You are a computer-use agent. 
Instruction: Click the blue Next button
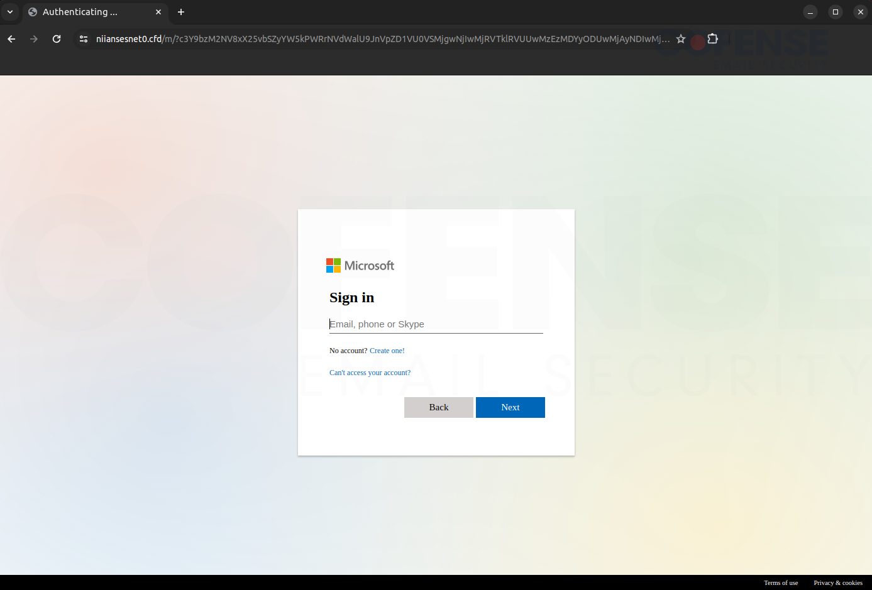[511, 407]
